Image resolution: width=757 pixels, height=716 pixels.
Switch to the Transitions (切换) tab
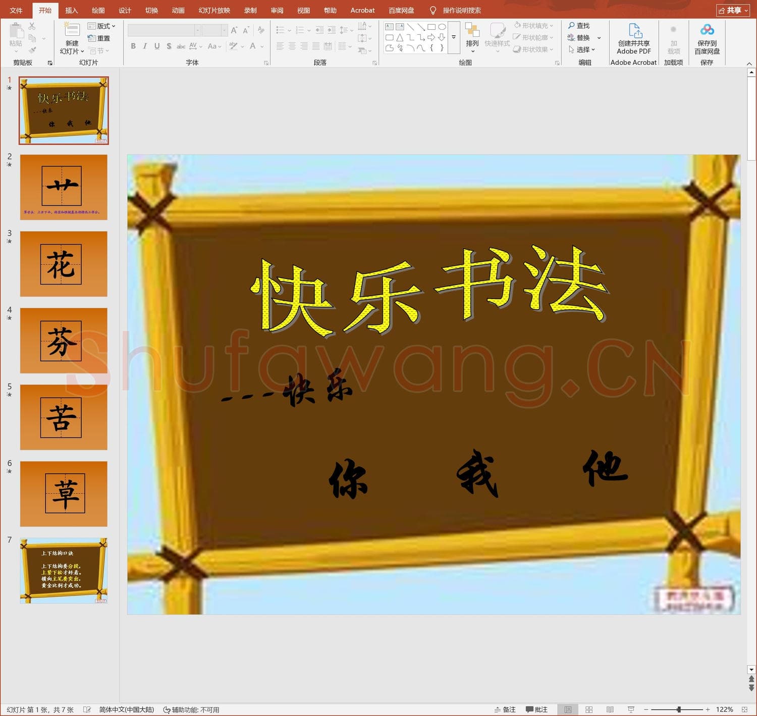point(151,10)
